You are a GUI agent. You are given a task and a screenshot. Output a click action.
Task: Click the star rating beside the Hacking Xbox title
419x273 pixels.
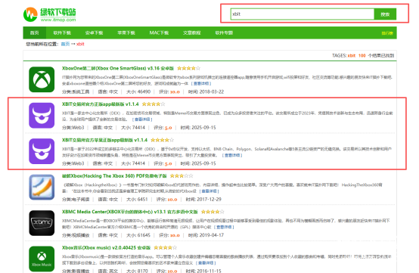pyautogui.click(x=182, y=176)
